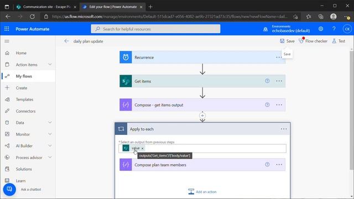The width and height of the screenshot is (354, 199).
Task: Click the Power Automate title link
Action: [32, 29]
